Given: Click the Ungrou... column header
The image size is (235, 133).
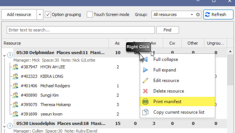Looking at the screenshot, I should pyautogui.click(x=215, y=43).
